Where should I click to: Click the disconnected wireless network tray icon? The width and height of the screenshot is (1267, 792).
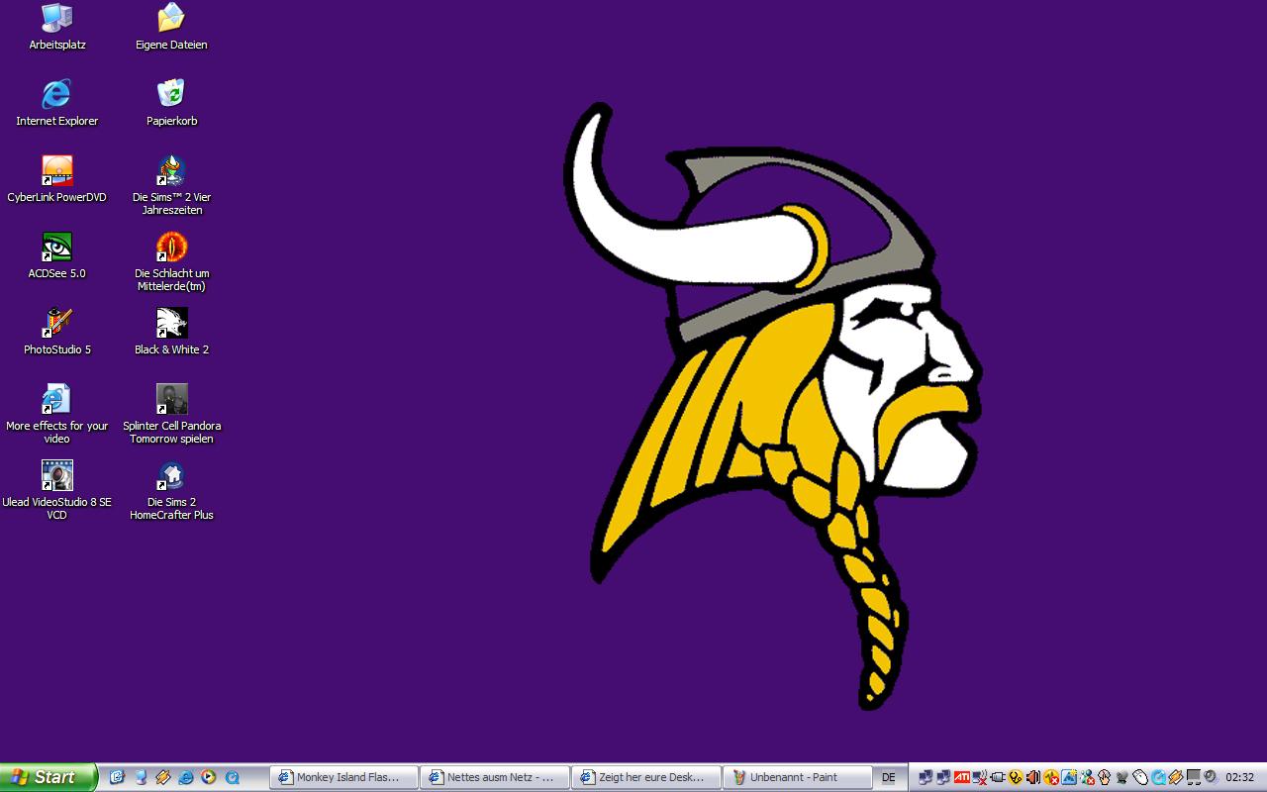click(x=980, y=777)
